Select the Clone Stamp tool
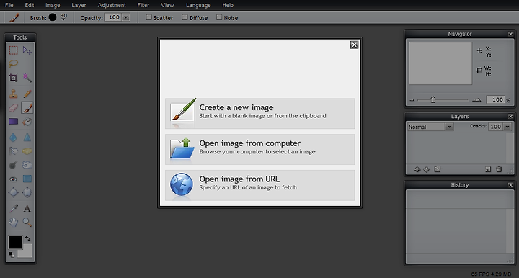This screenshot has width=519, height=278. tap(13, 94)
